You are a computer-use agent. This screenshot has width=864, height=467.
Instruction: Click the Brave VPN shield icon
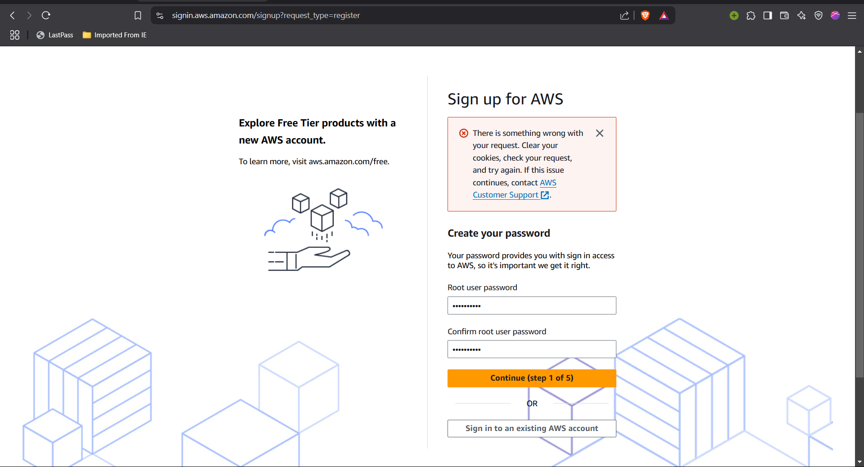[819, 15]
